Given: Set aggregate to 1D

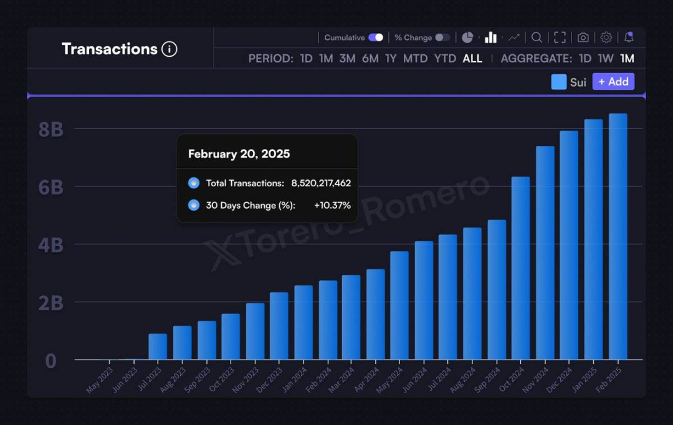Looking at the screenshot, I should (585, 59).
